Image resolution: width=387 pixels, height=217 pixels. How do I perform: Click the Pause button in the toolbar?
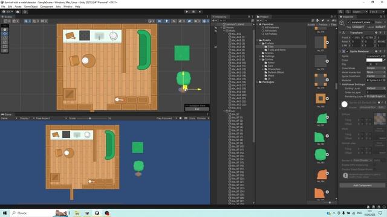click(193, 11)
